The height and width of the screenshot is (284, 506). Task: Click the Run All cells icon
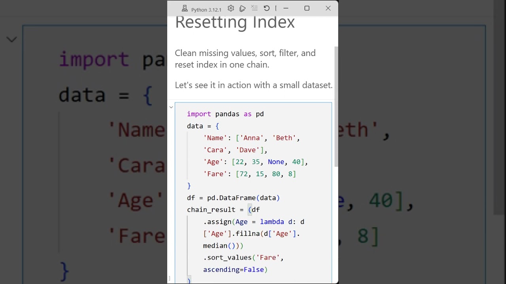click(243, 8)
